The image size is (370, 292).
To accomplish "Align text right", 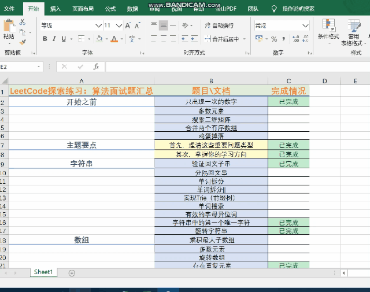I will [x=173, y=39].
